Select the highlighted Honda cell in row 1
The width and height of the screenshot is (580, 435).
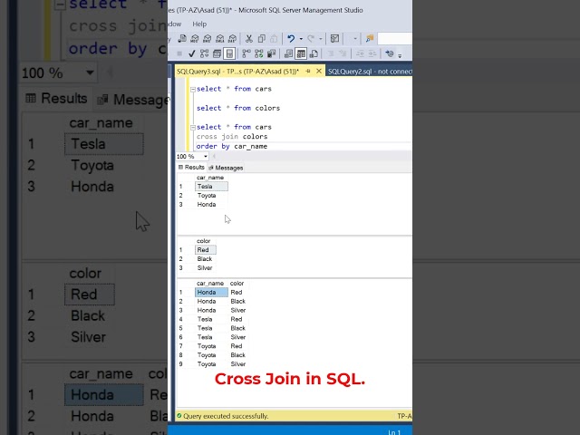(x=211, y=292)
